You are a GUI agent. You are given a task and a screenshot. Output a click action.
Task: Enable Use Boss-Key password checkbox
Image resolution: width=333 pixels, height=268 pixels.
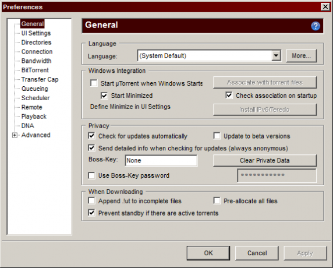[91, 175]
